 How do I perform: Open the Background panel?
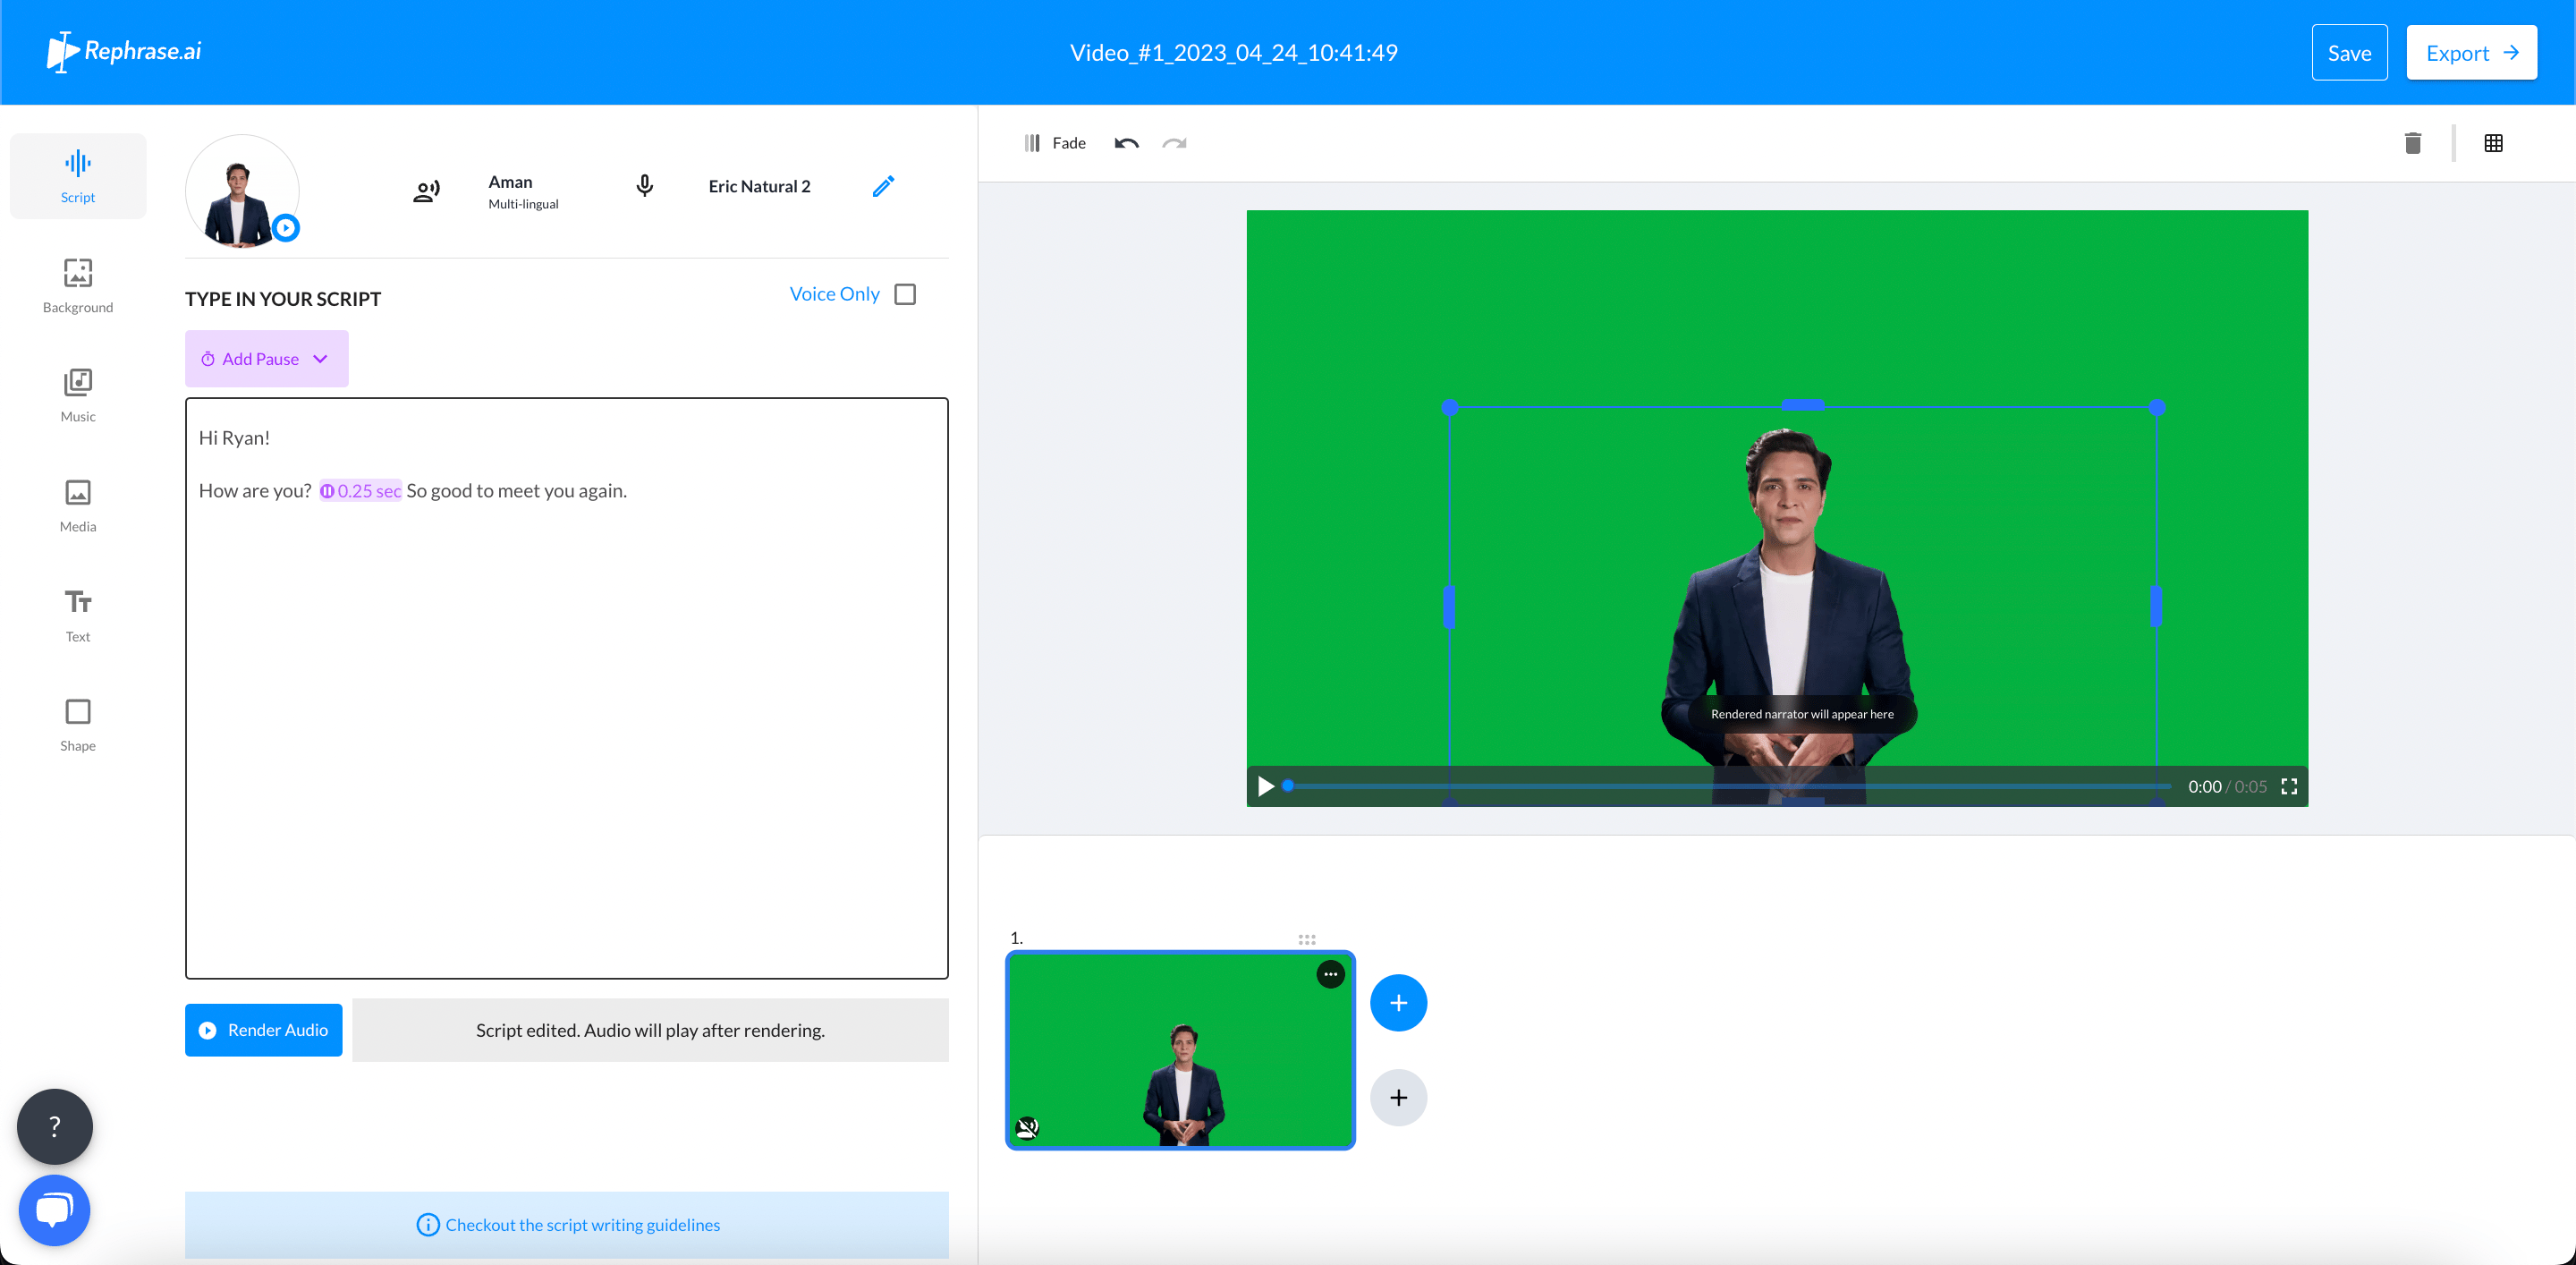[77, 285]
